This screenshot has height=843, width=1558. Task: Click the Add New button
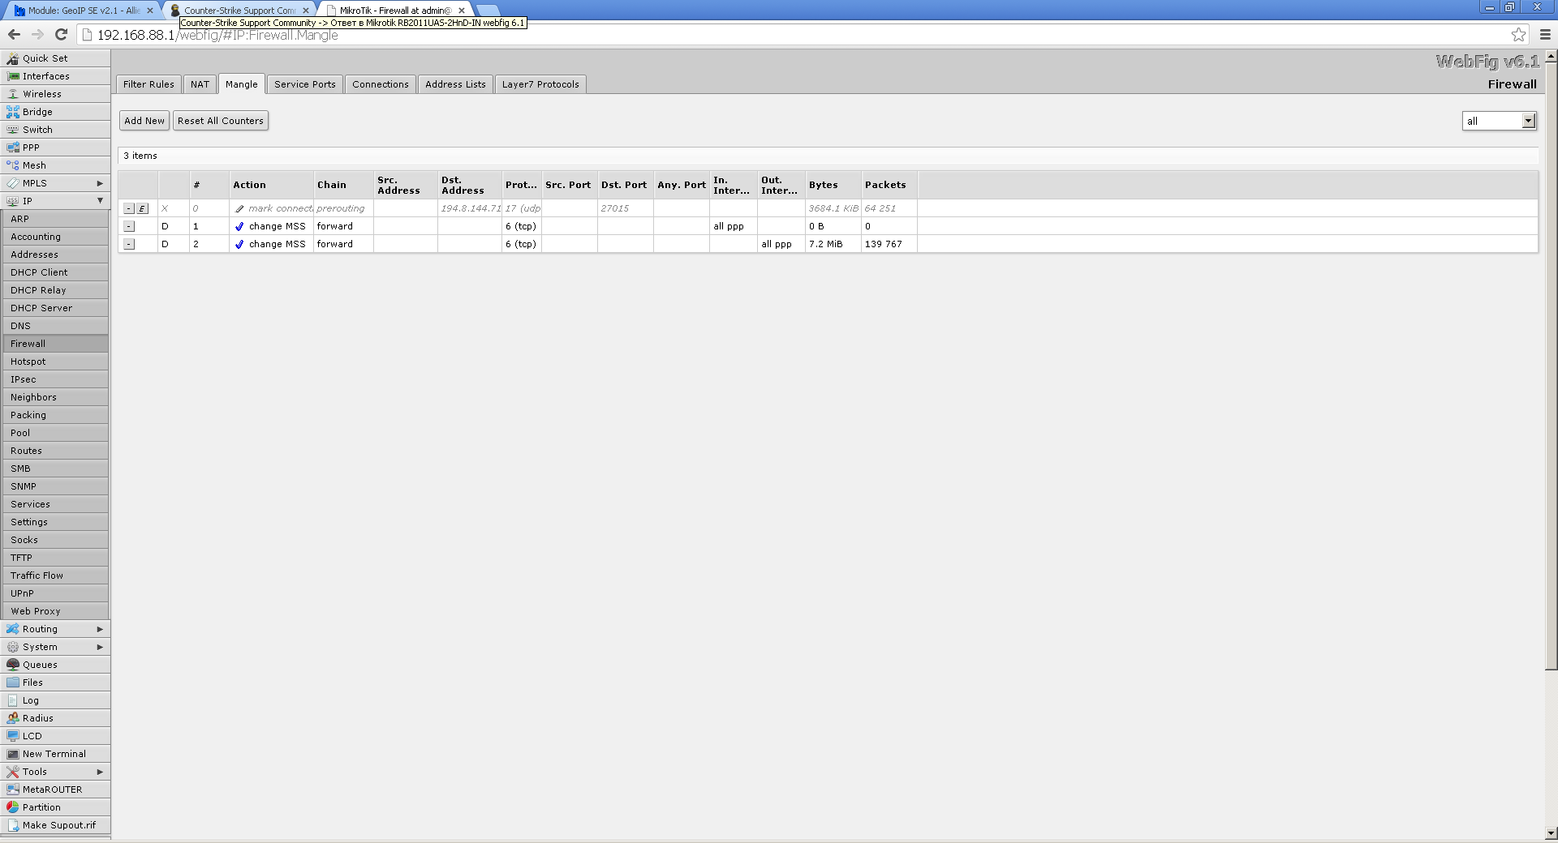(x=144, y=121)
